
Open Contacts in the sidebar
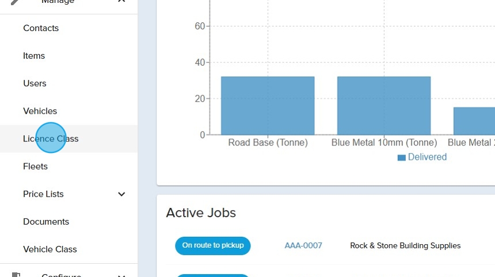coord(41,28)
